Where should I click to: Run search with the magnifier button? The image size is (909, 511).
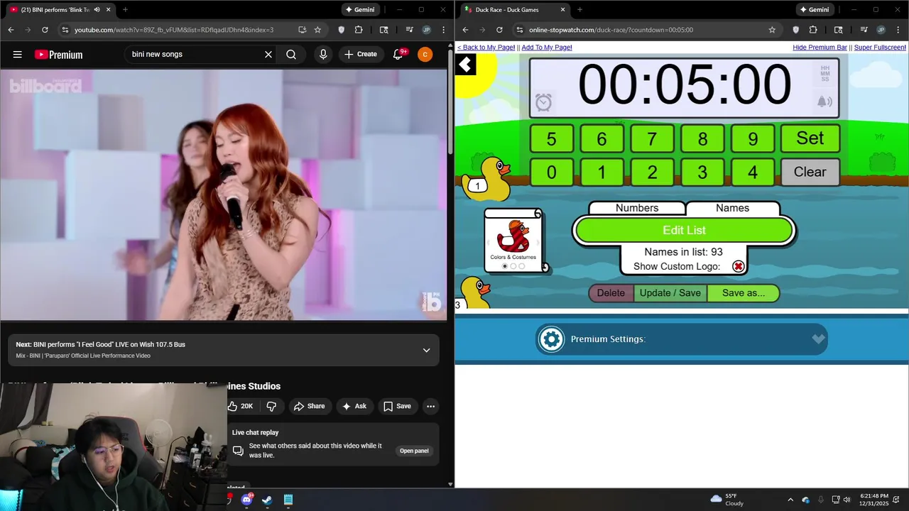pos(291,54)
